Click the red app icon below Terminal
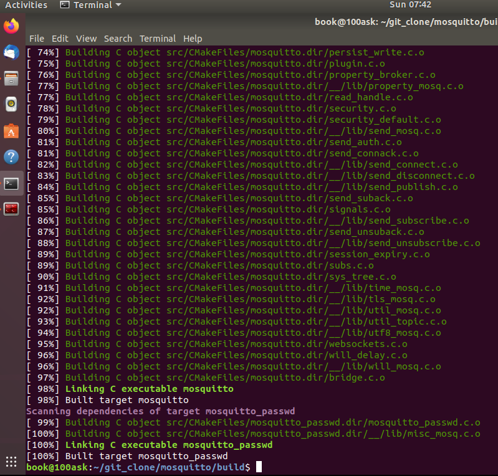Image resolution: width=498 pixels, height=476 pixels. tap(11, 209)
